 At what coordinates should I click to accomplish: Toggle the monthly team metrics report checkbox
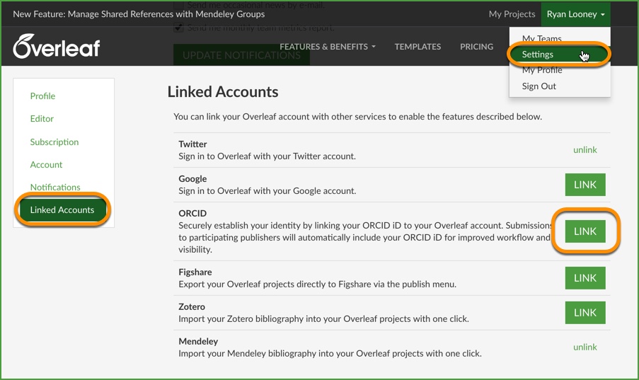coord(178,28)
